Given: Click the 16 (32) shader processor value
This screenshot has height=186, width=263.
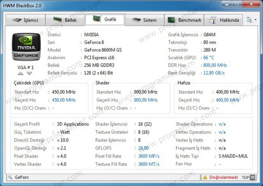Looking at the screenshot, I should (x=145, y=124).
